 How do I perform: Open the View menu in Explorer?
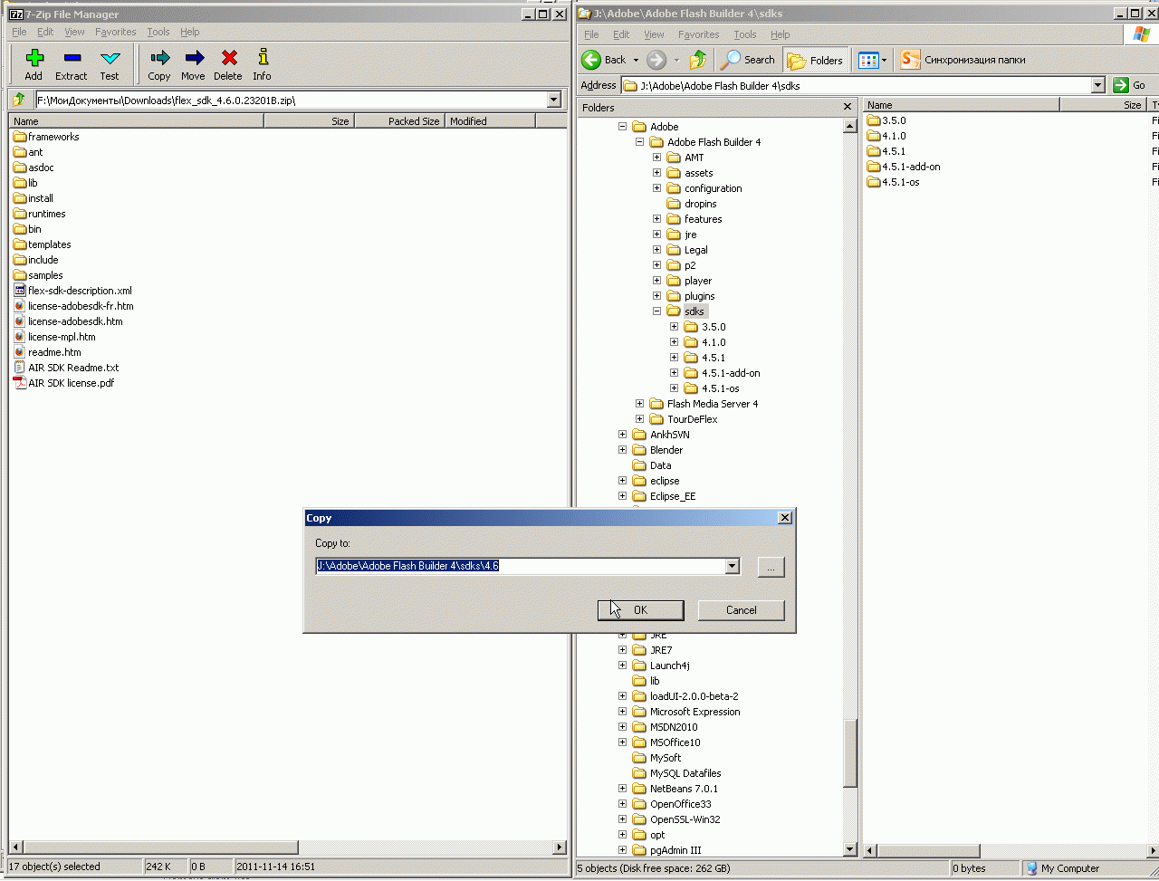(654, 34)
